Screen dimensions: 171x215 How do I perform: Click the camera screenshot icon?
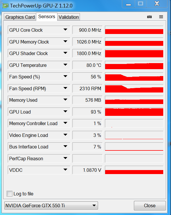[x=149, y=17]
